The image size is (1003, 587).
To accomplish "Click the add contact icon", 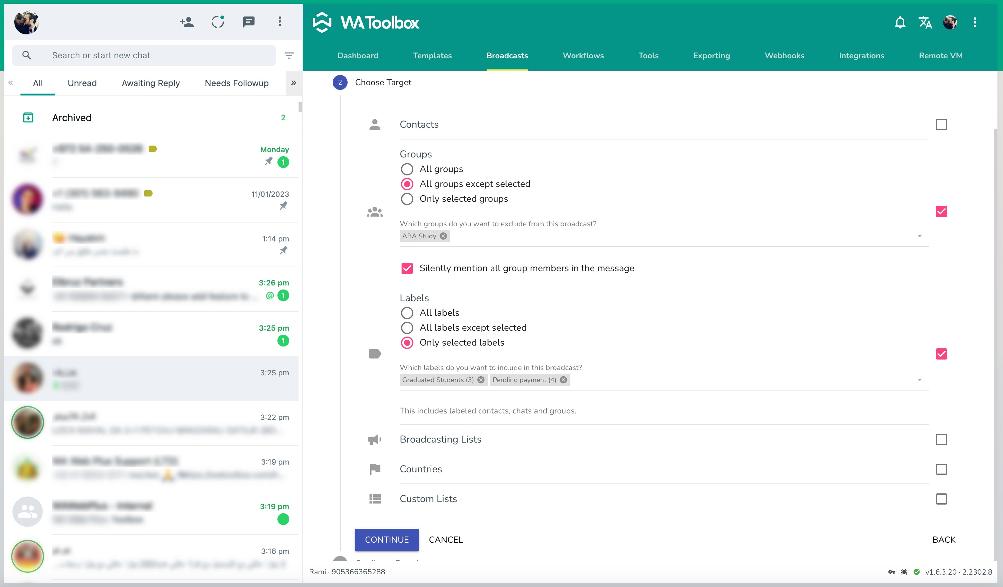I will [x=187, y=22].
